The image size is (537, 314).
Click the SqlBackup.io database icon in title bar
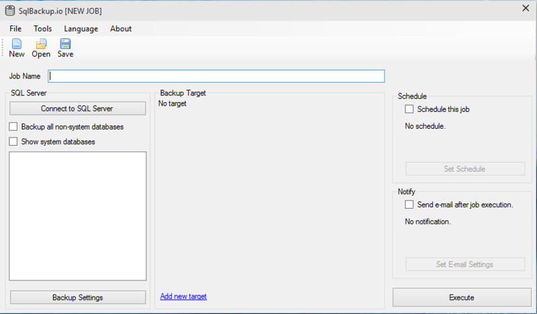point(10,11)
